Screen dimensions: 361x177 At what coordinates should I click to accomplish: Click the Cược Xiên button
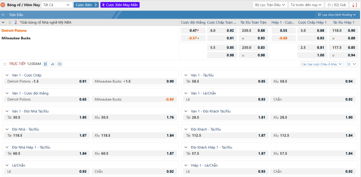[x=86, y=5]
